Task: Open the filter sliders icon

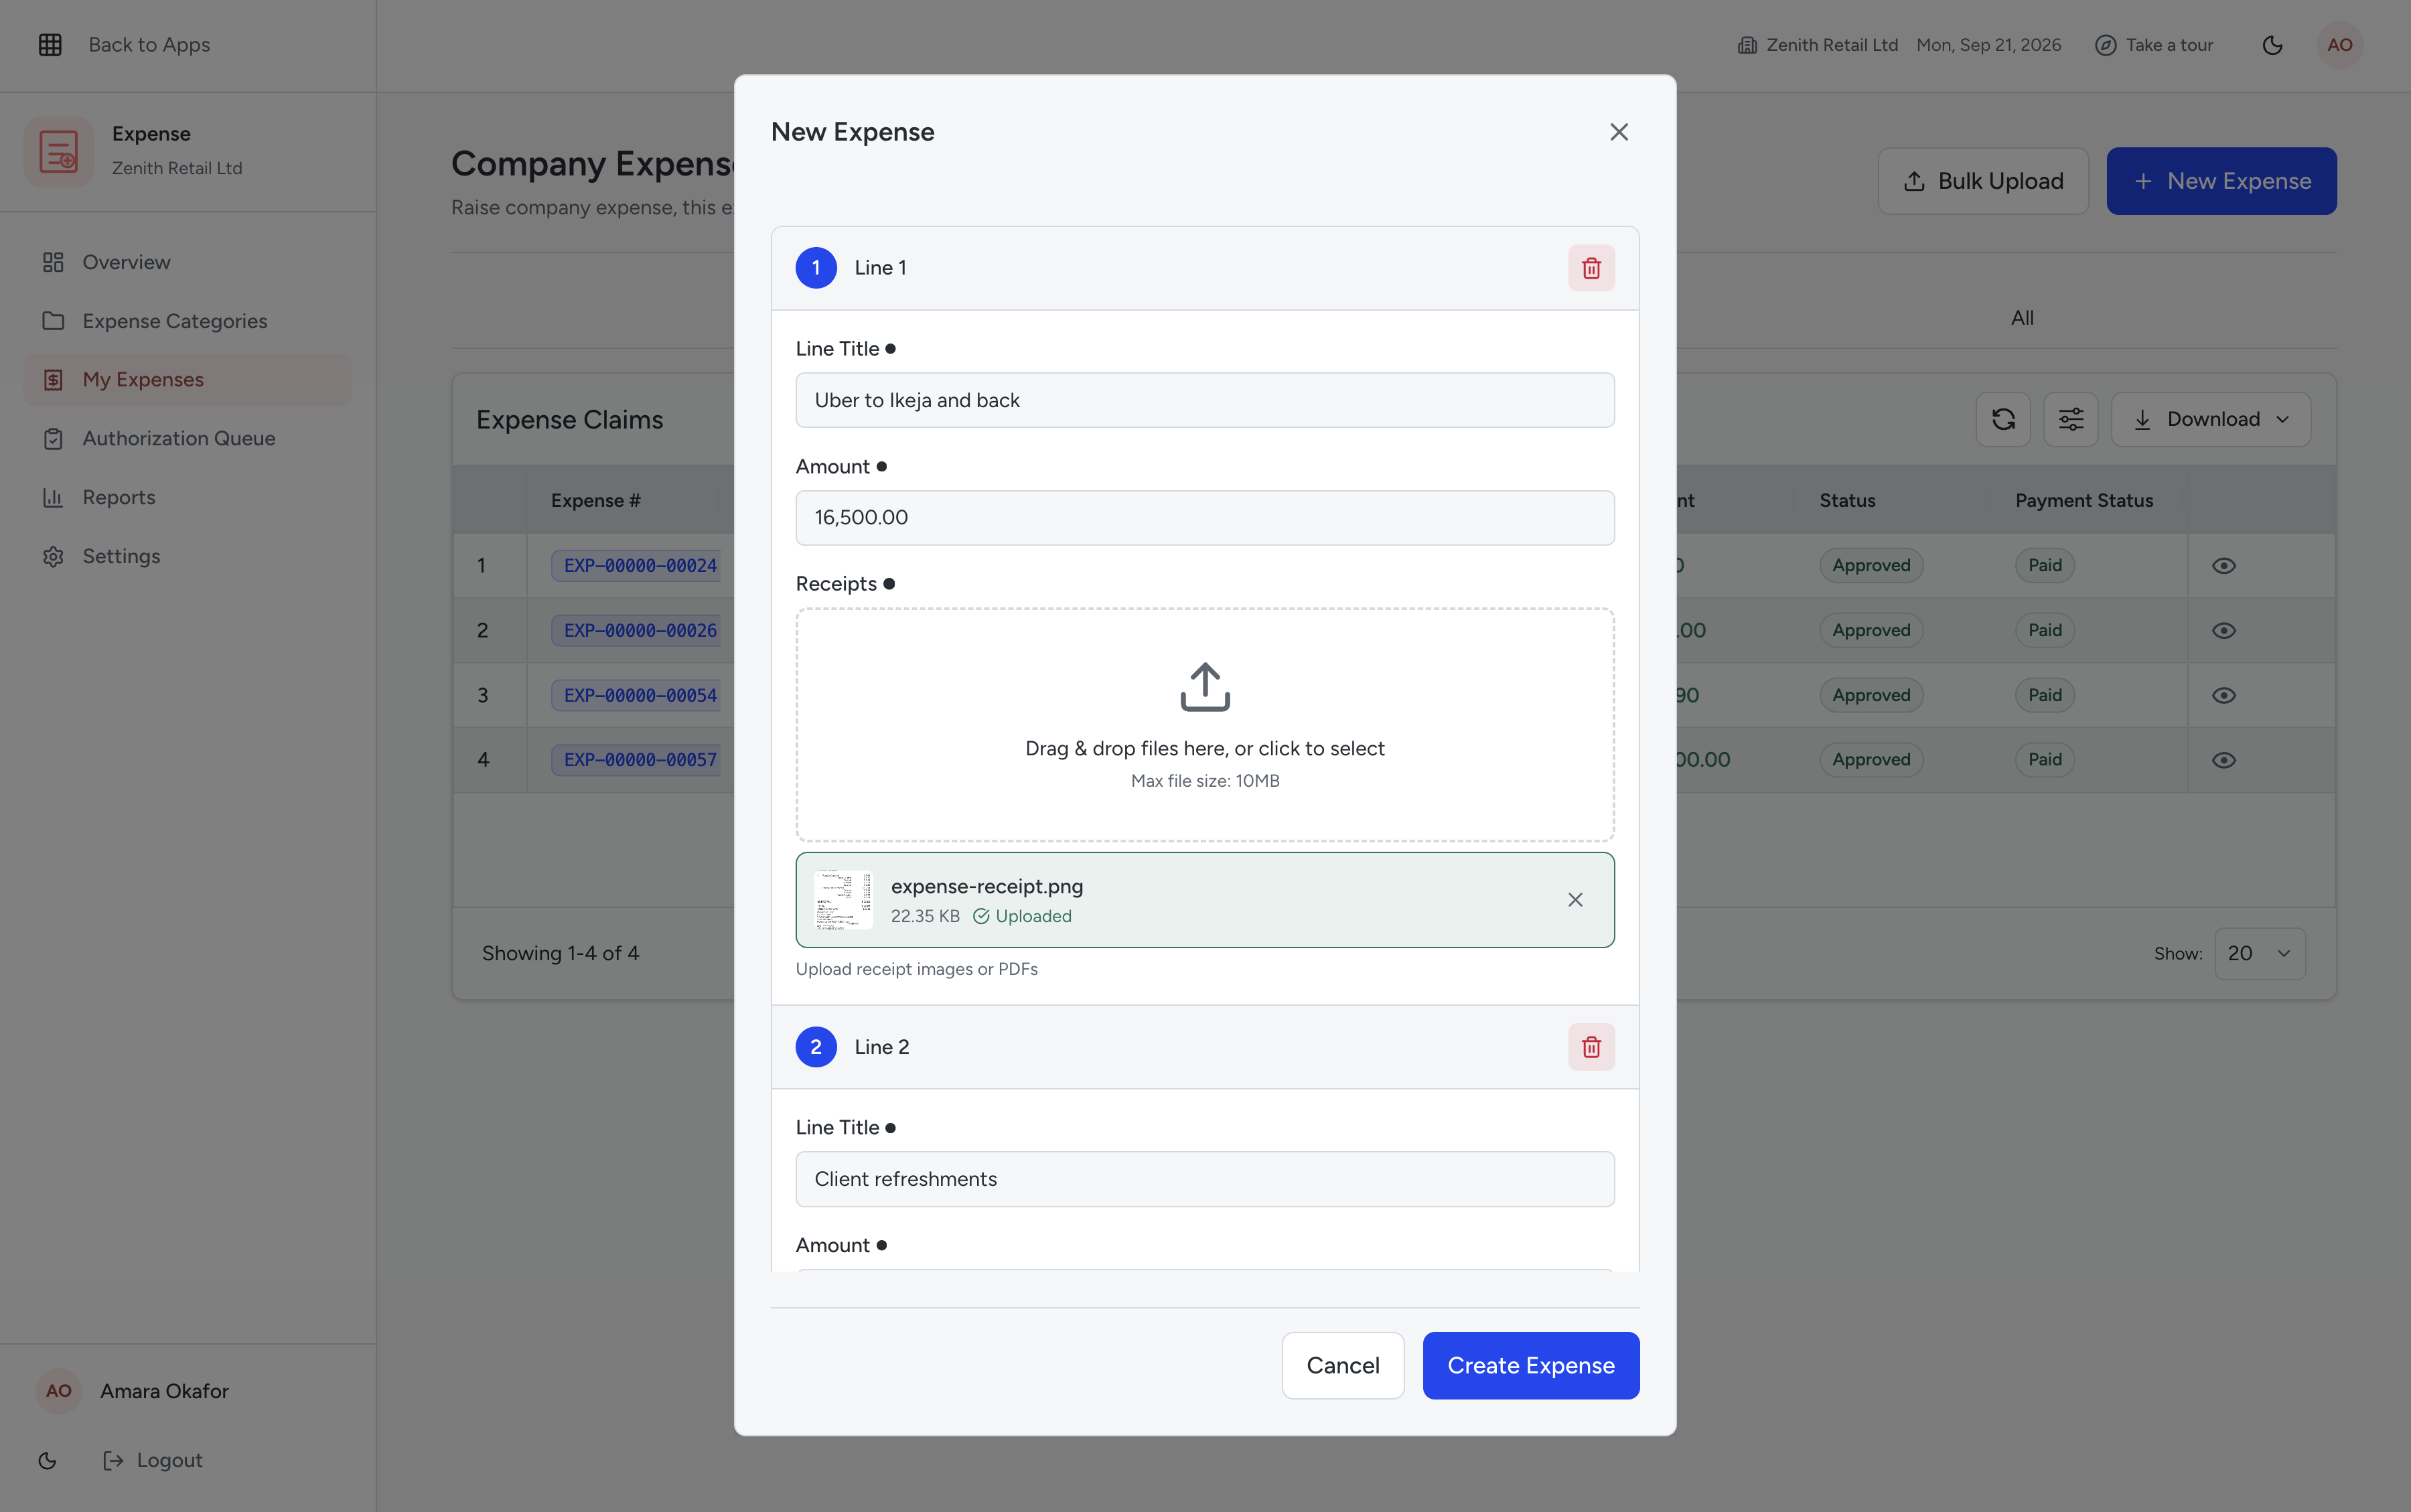Action: (x=2071, y=419)
